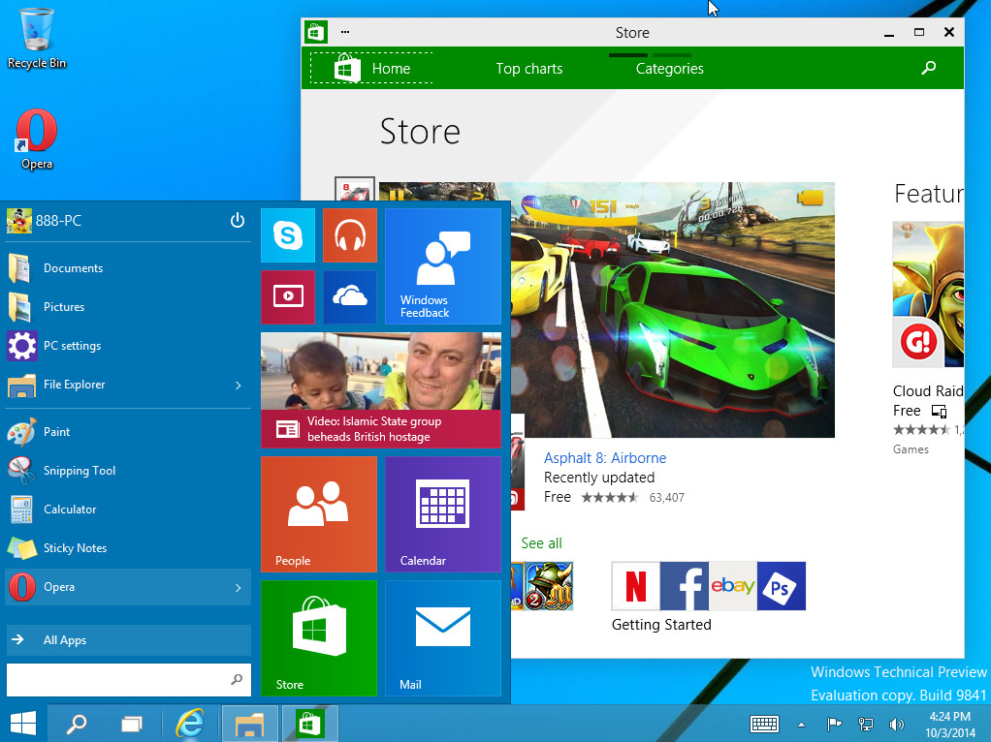Click the Cloud Raiders goblin thumbnail
Image resolution: width=991 pixels, height=742 pixels.
click(928, 294)
